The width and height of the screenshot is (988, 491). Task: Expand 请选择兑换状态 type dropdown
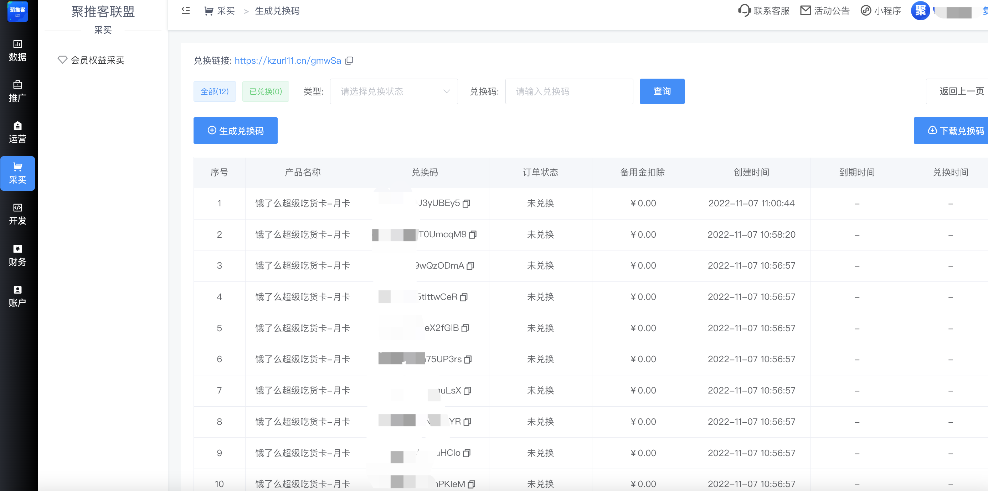(x=393, y=91)
